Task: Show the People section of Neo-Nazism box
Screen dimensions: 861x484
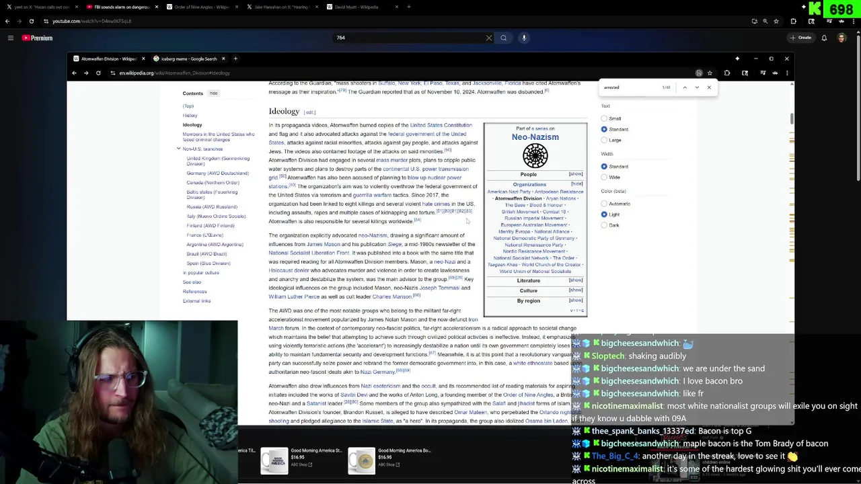Action: pos(576,174)
